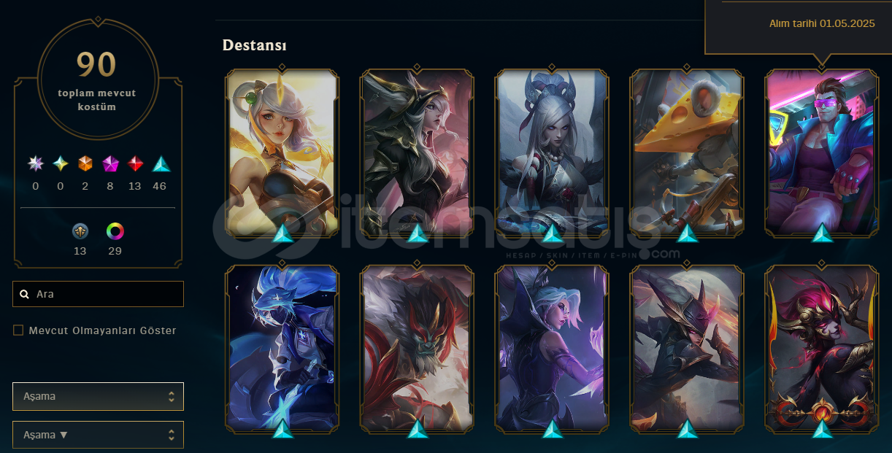Click the magnifying glass search icon
The image size is (892, 453).
tap(24, 295)
